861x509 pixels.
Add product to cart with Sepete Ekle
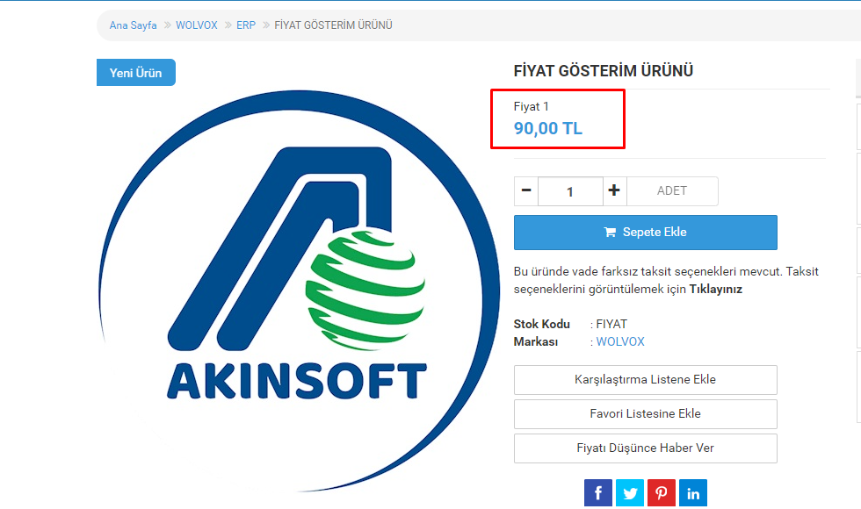[x=645, y=232]
